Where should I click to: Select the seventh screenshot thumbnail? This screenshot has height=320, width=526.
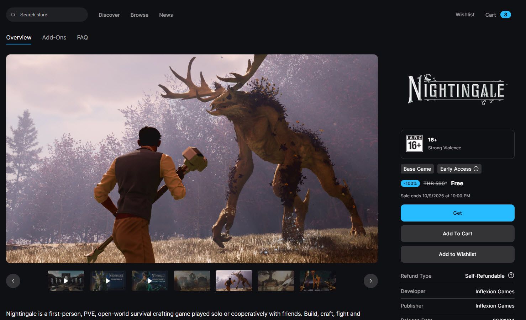point(318,281)
